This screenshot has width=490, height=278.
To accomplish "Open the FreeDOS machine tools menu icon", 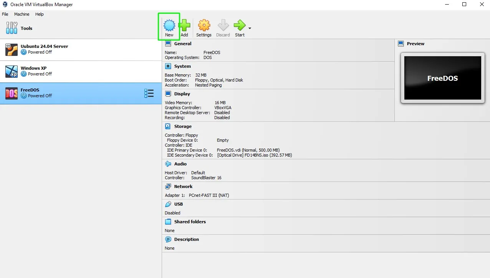I will (x=149, y=93).
